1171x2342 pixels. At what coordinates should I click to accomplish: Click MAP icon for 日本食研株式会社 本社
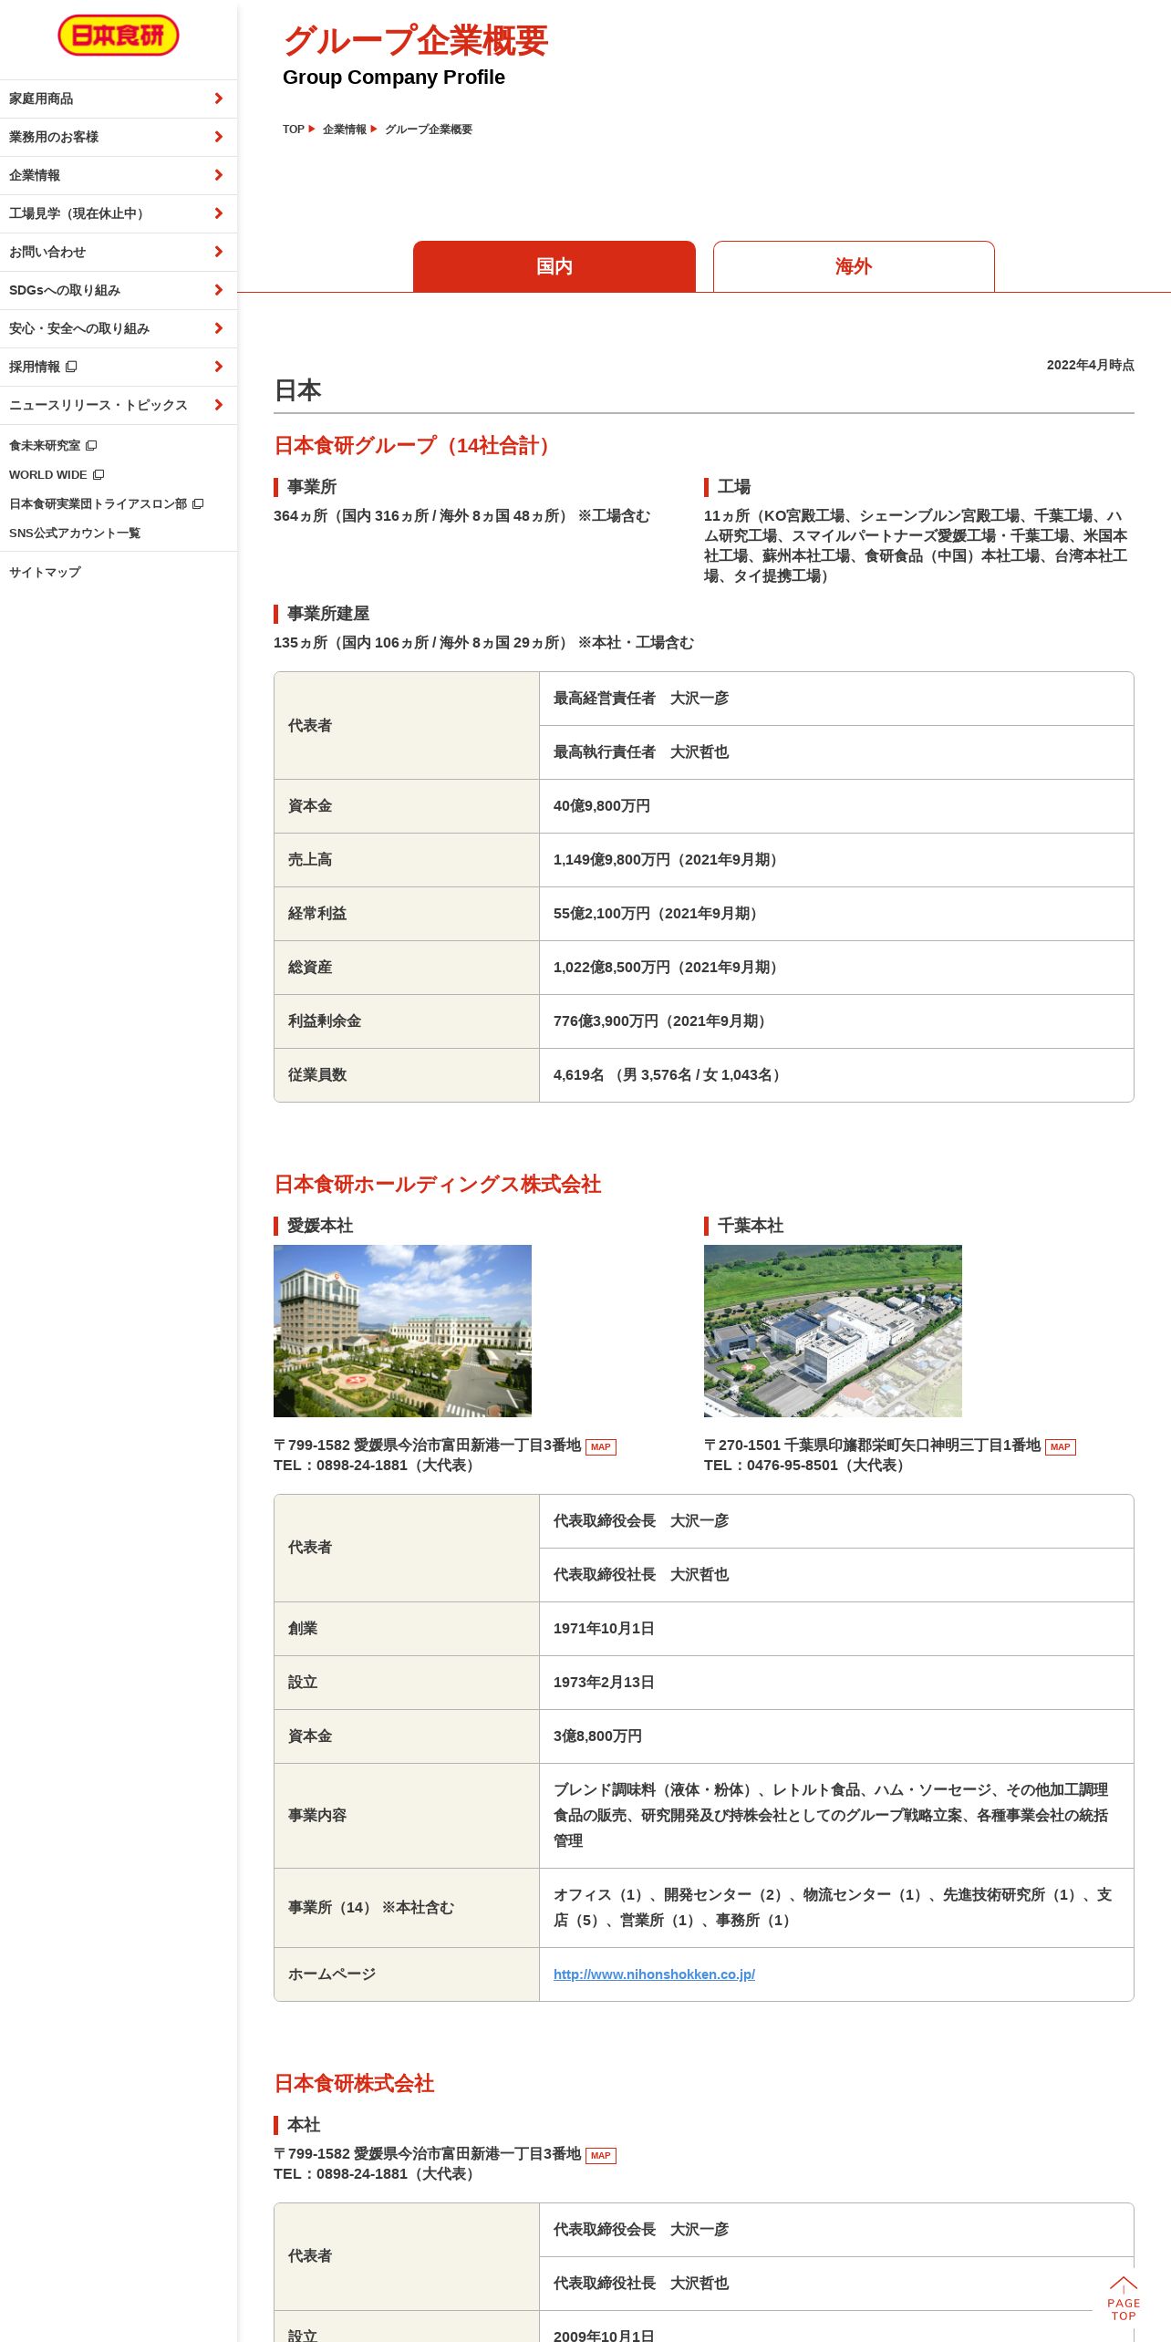[601, 2155]
